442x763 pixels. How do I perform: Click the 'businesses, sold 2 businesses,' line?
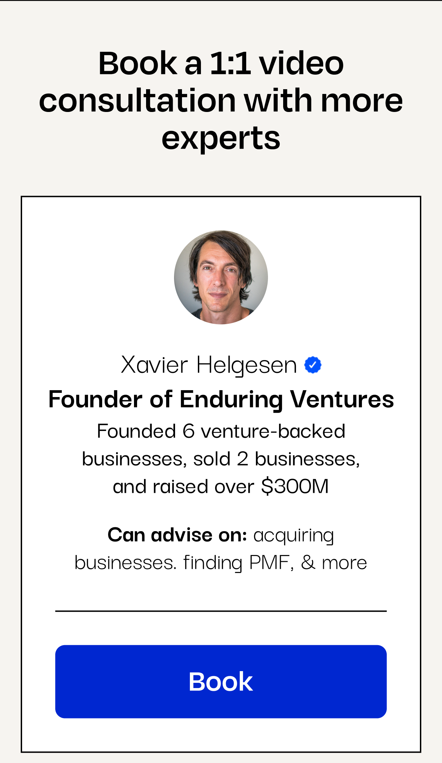pos(221,459)
